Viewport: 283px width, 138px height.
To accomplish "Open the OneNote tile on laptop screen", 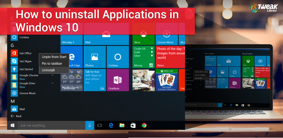I will (x=235, y=83).
